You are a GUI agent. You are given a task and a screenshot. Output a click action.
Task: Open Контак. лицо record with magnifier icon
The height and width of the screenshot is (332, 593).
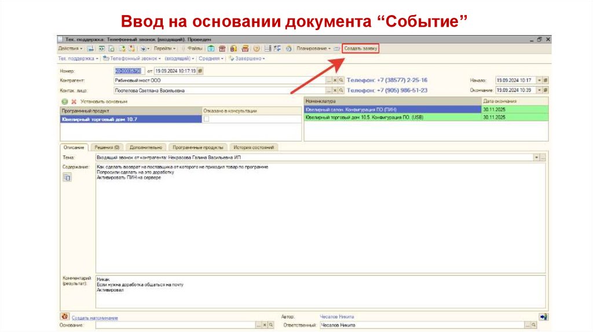pos(341,91)
